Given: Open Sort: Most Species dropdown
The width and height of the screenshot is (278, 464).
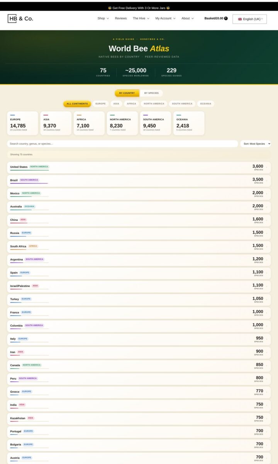Looking at the screenshot, I should click(256, 143).
